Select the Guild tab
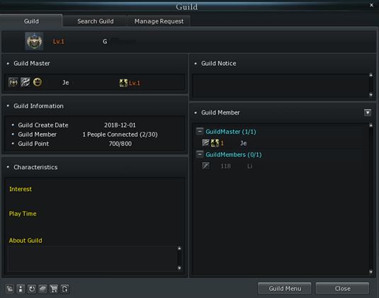Image resolution: width=379 pixels, height=298 pixels. tap(31, 21)
